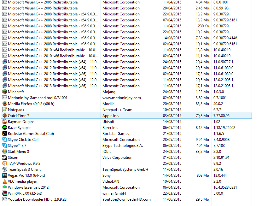This screenshot has width=279, height=206.
Task: Click the Rayman Origins icon
Action: click(5, 122)
